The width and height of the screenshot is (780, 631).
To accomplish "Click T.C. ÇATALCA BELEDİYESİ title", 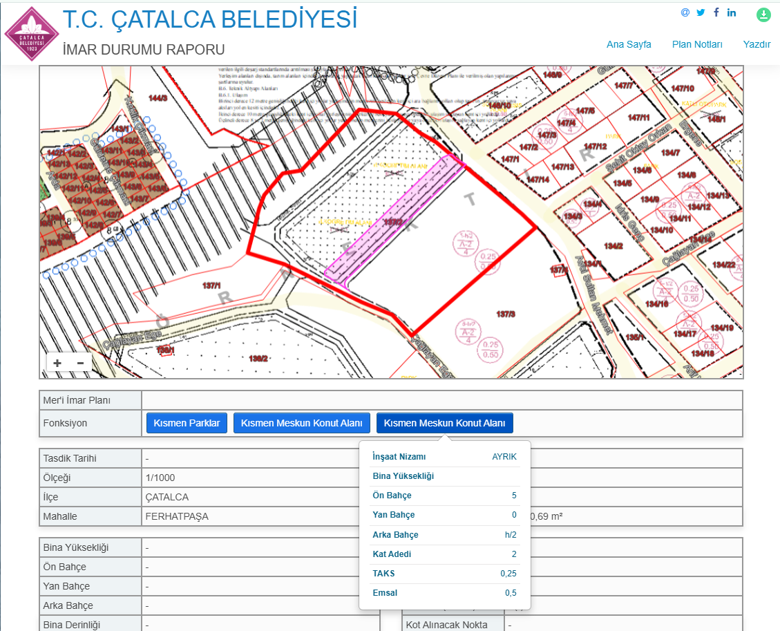I will tap(210, 20).
